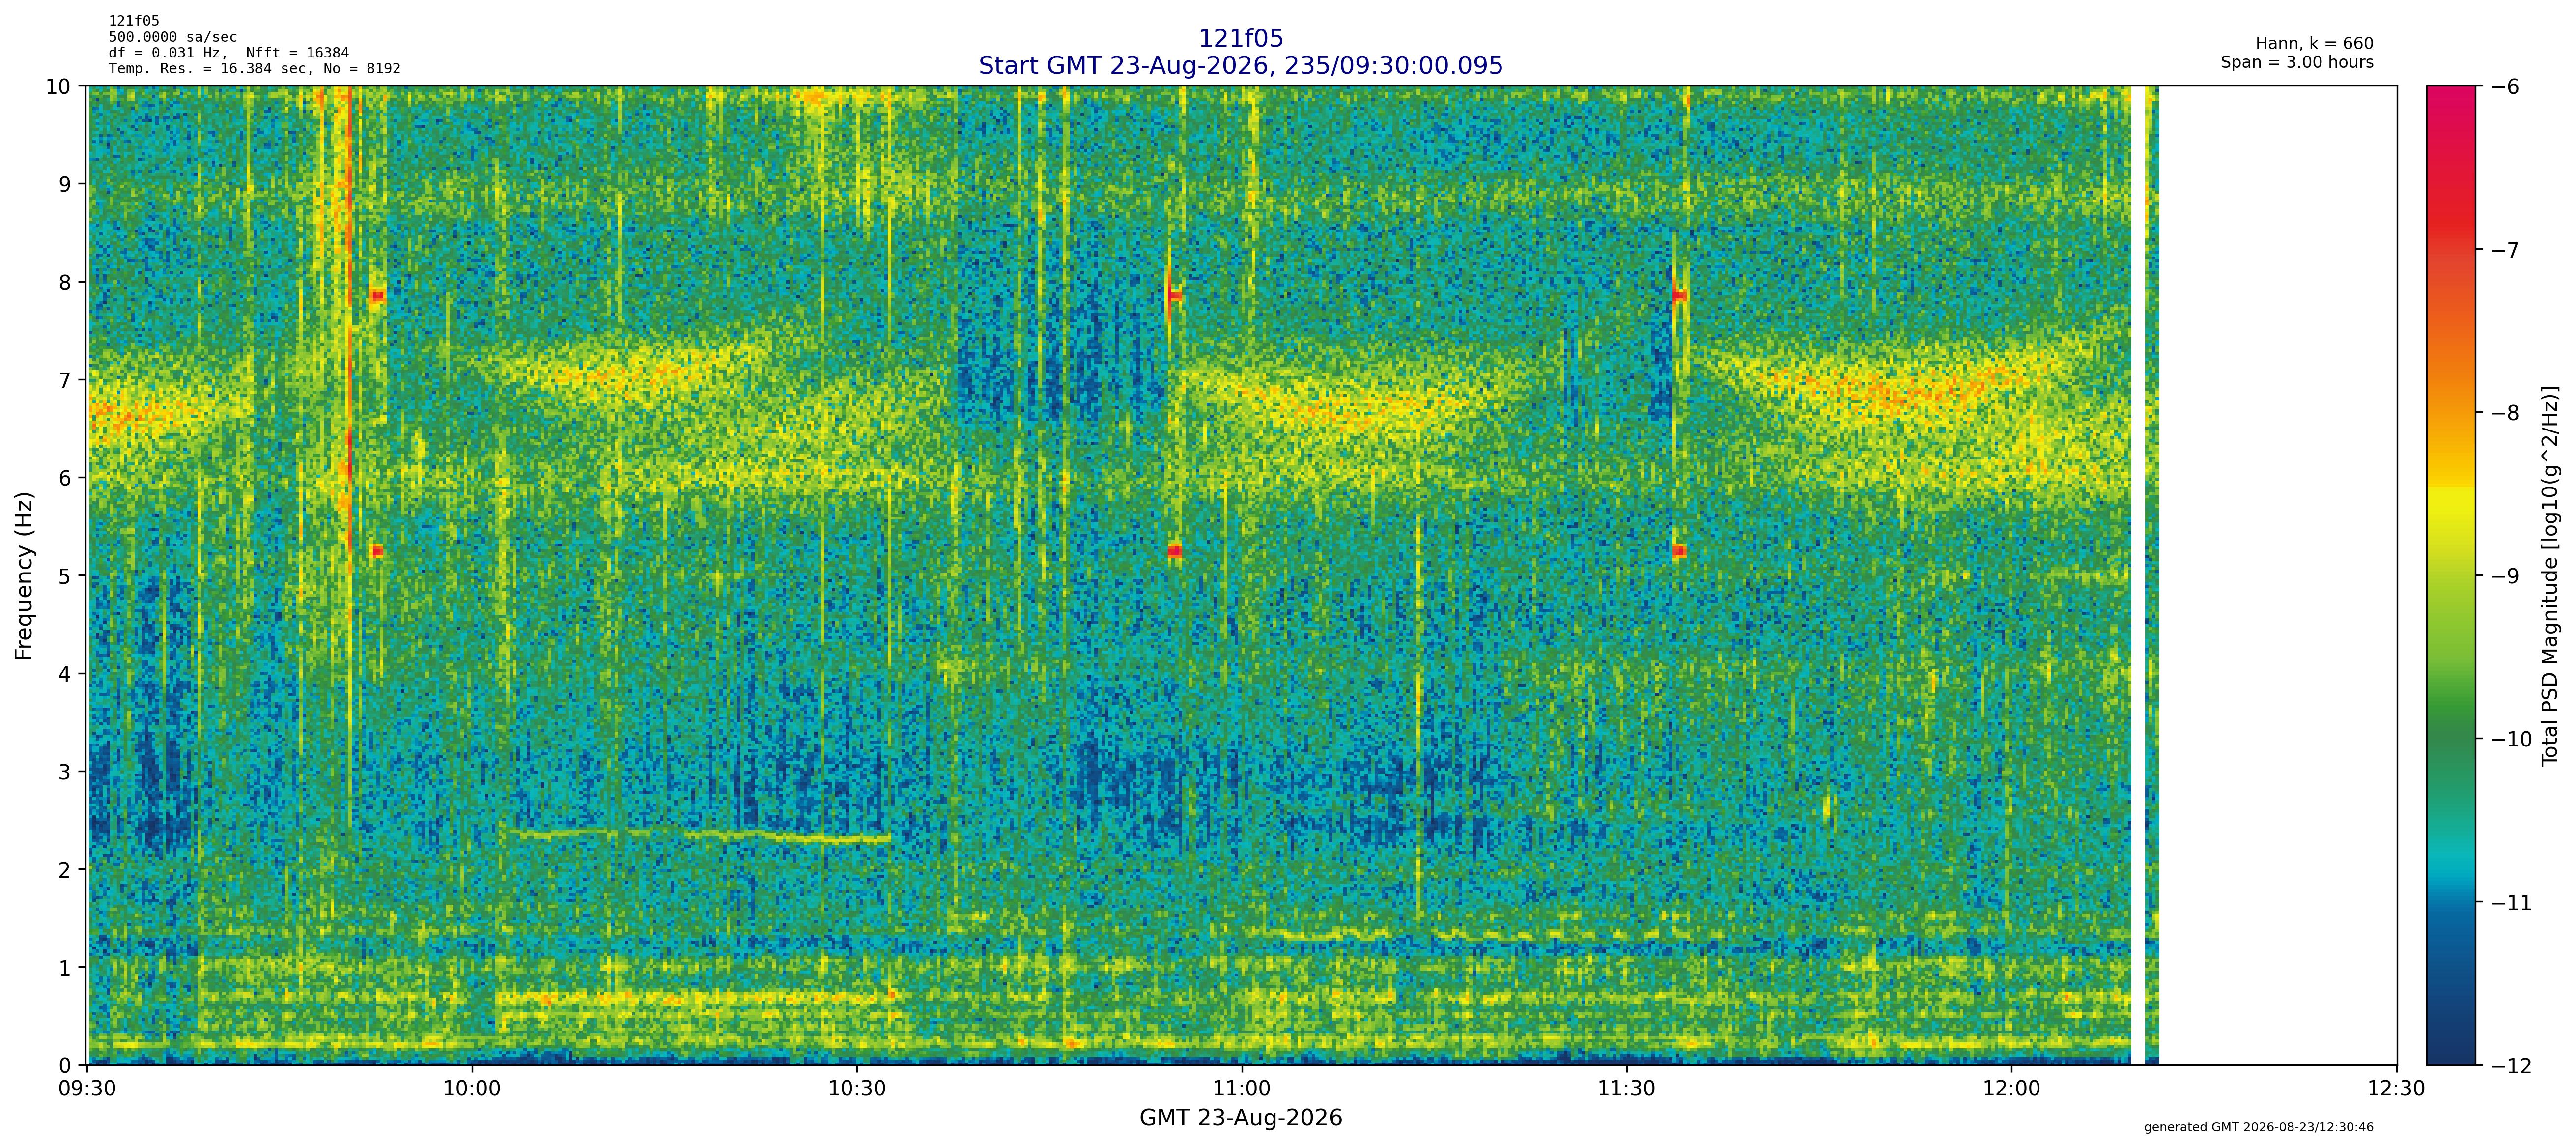Select the "Temp. Res. = 16.384 sec, No = 8192" line
Image resolution: width=2576 pixels, height=1148 pixels.
click(255, 69)
